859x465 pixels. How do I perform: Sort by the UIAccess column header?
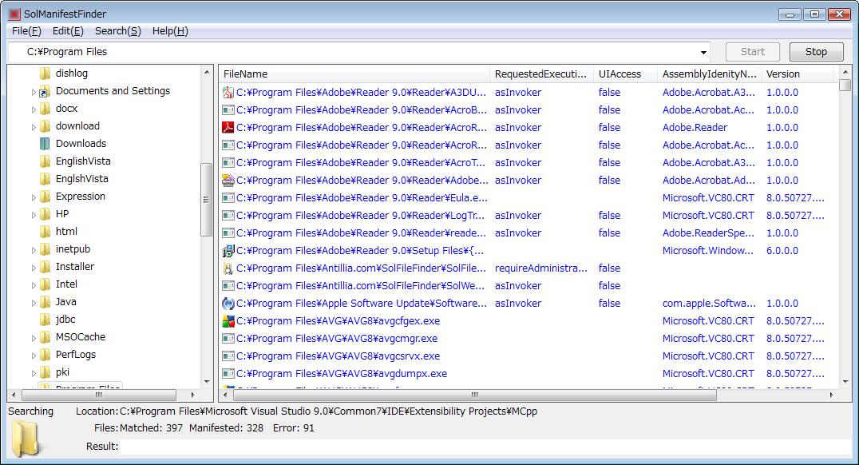[x=625, y=74]
